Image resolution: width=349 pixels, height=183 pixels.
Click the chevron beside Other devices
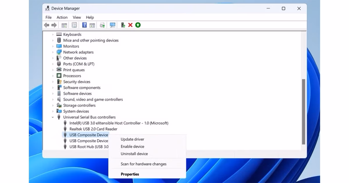(53, 58)
